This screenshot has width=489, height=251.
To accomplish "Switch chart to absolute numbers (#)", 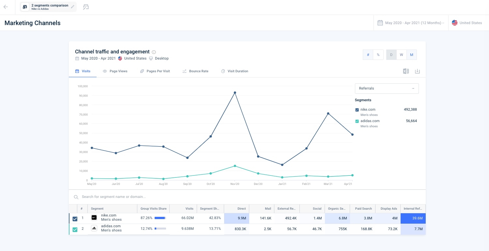I will point(368,55).
